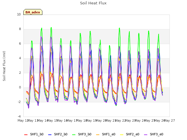Click the y-axis label -4
The height and width of the screenshot is (140, 187).
point(19,117)
